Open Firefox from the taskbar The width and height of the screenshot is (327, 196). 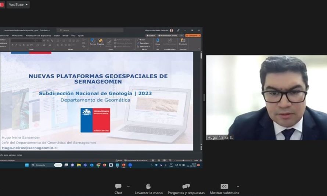click(x=104, y=165)
